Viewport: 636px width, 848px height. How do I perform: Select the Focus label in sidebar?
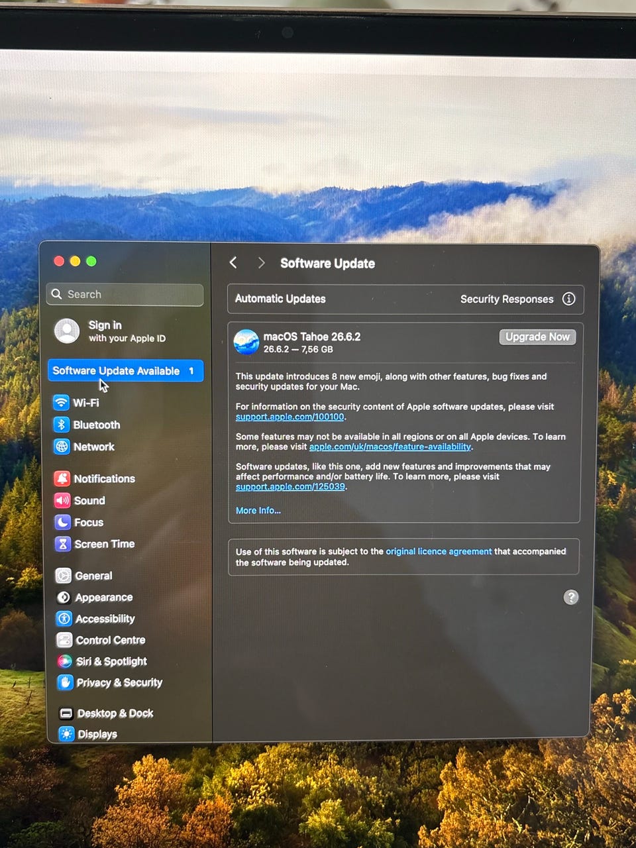pyautogui.click(x=89, y=522)
